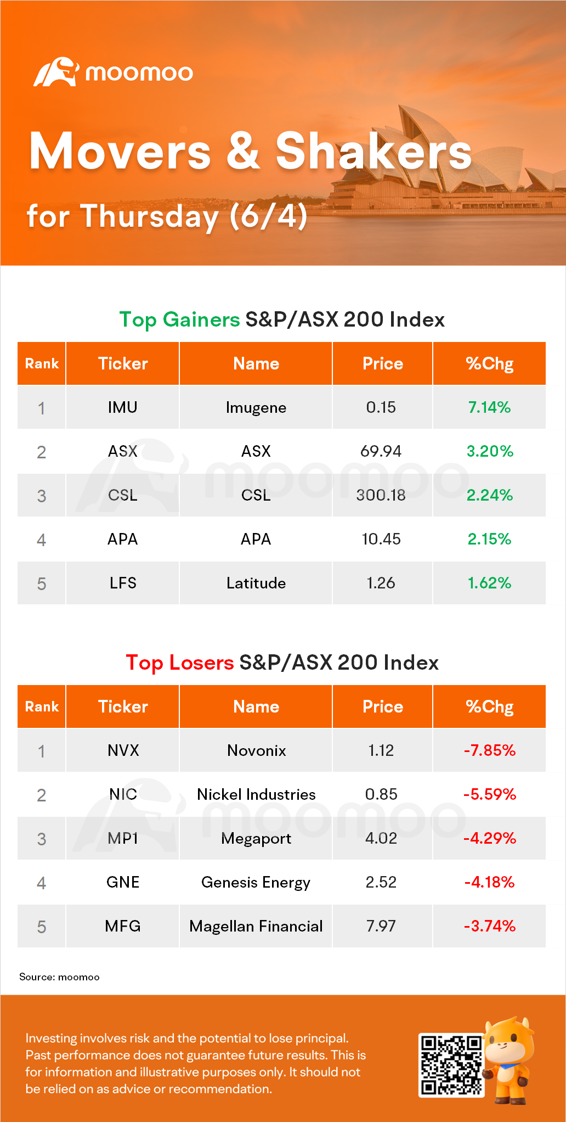Select the NVX ticker in Top Losers
Image resolution: width=566 pixels, height=1122 pixels.
tap(123, 750)
